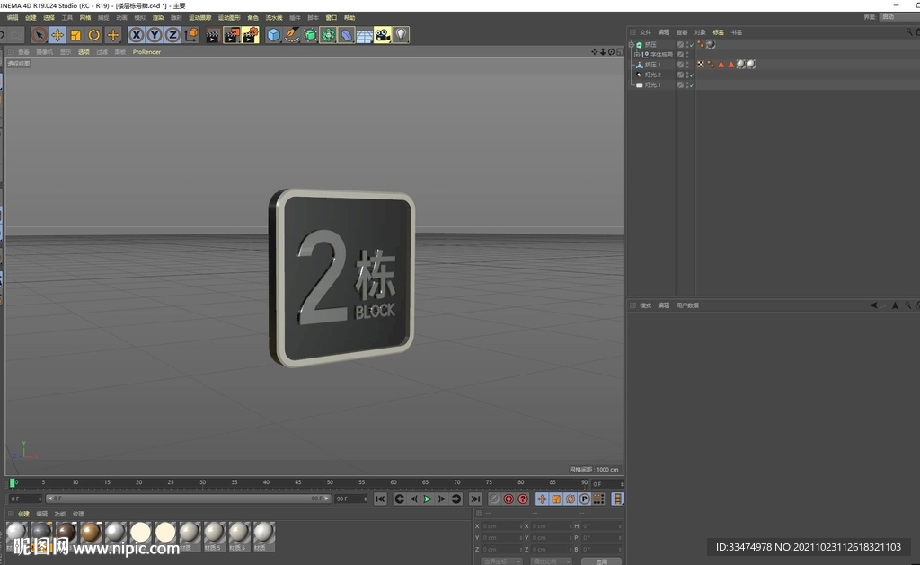Toggle Y axis lock
This screenshot has width=920, height=565.
[x=155, y=35]
